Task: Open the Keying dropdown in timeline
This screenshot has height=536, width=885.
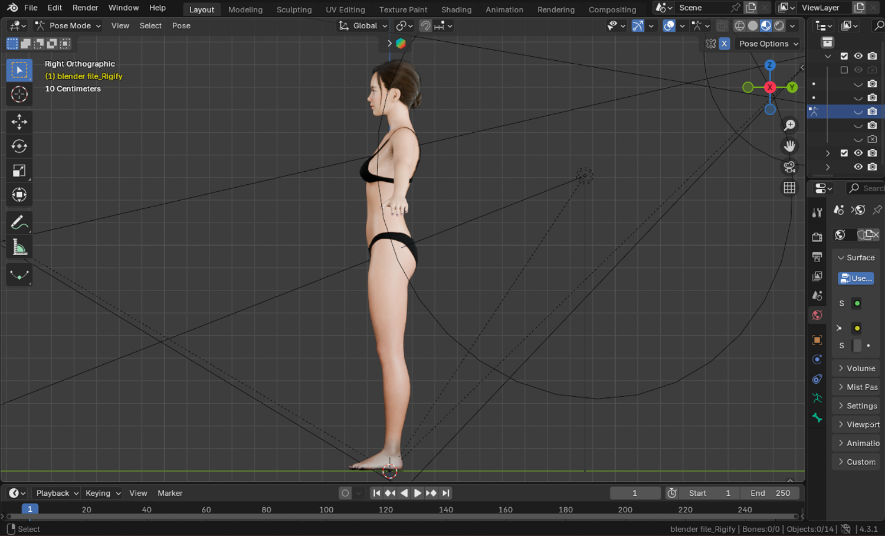Action: pos(103,493)
